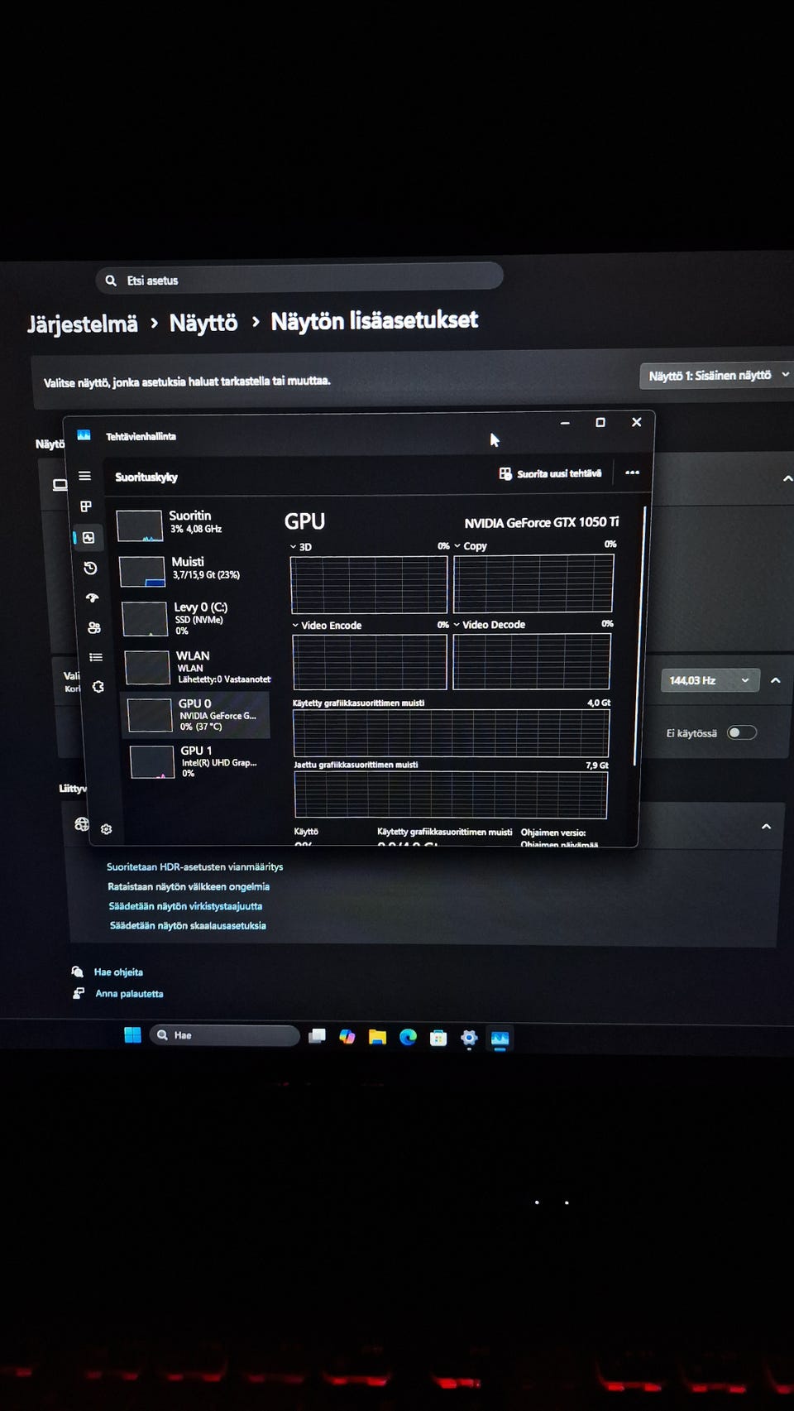The image size is (794, 1411).
Task: Open Users page icon in Task Manager
Action: [94, 627]
